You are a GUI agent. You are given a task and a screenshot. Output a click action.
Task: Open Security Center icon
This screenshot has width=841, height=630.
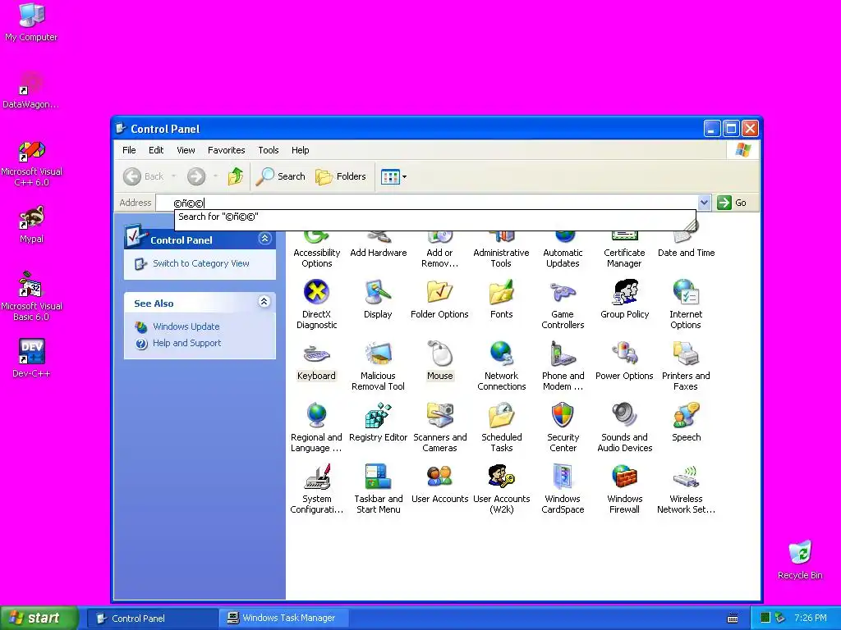point(563,427)
